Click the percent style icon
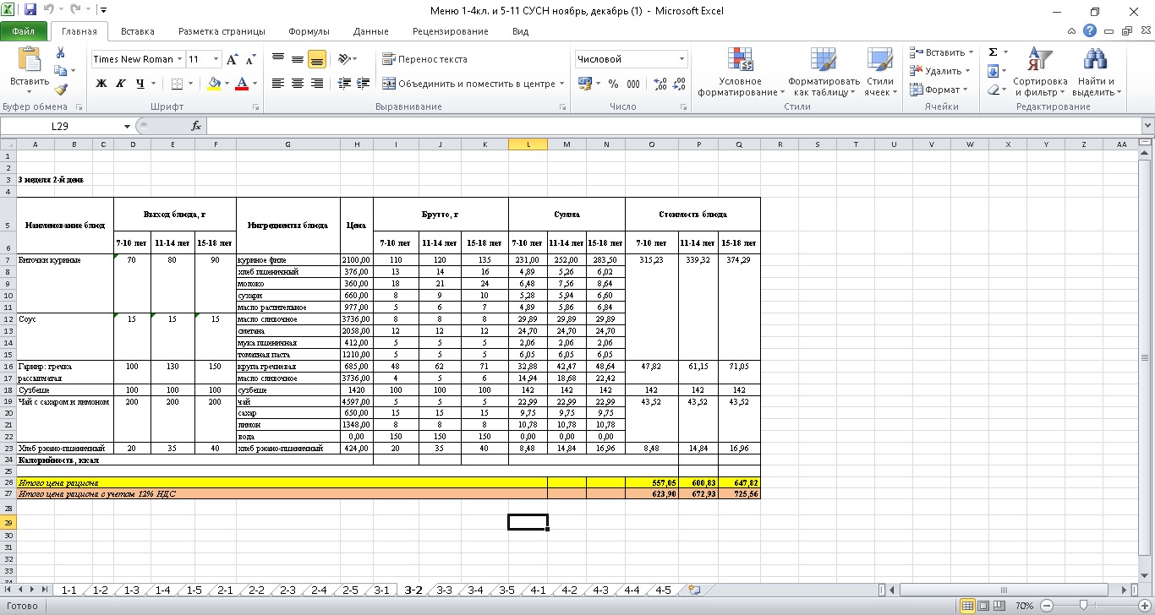The image size is (1155, 615). [x=613, y=84]
